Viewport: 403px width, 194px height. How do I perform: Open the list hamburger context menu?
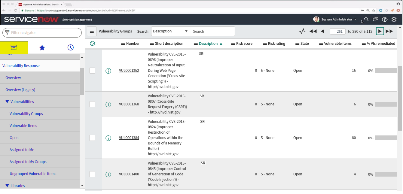[92, 31]
